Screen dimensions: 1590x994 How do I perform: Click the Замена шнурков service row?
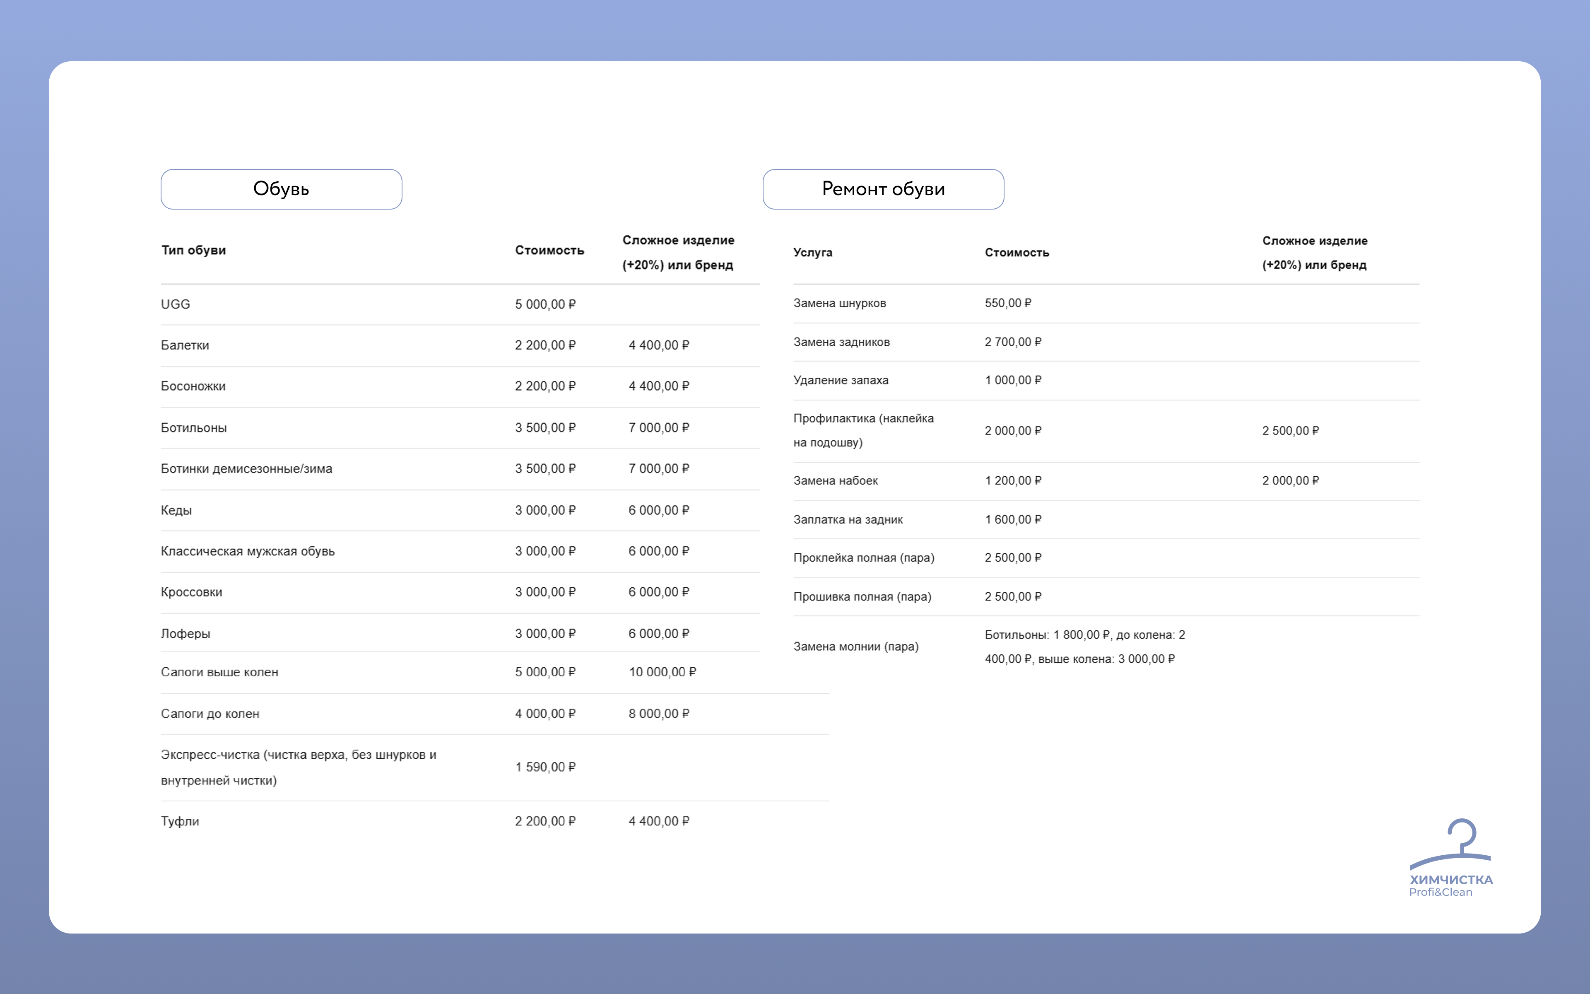[840, 303]
